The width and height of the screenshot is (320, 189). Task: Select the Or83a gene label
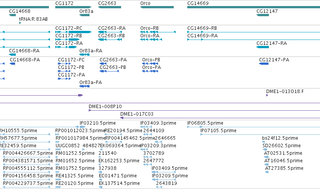click(86, 11)
